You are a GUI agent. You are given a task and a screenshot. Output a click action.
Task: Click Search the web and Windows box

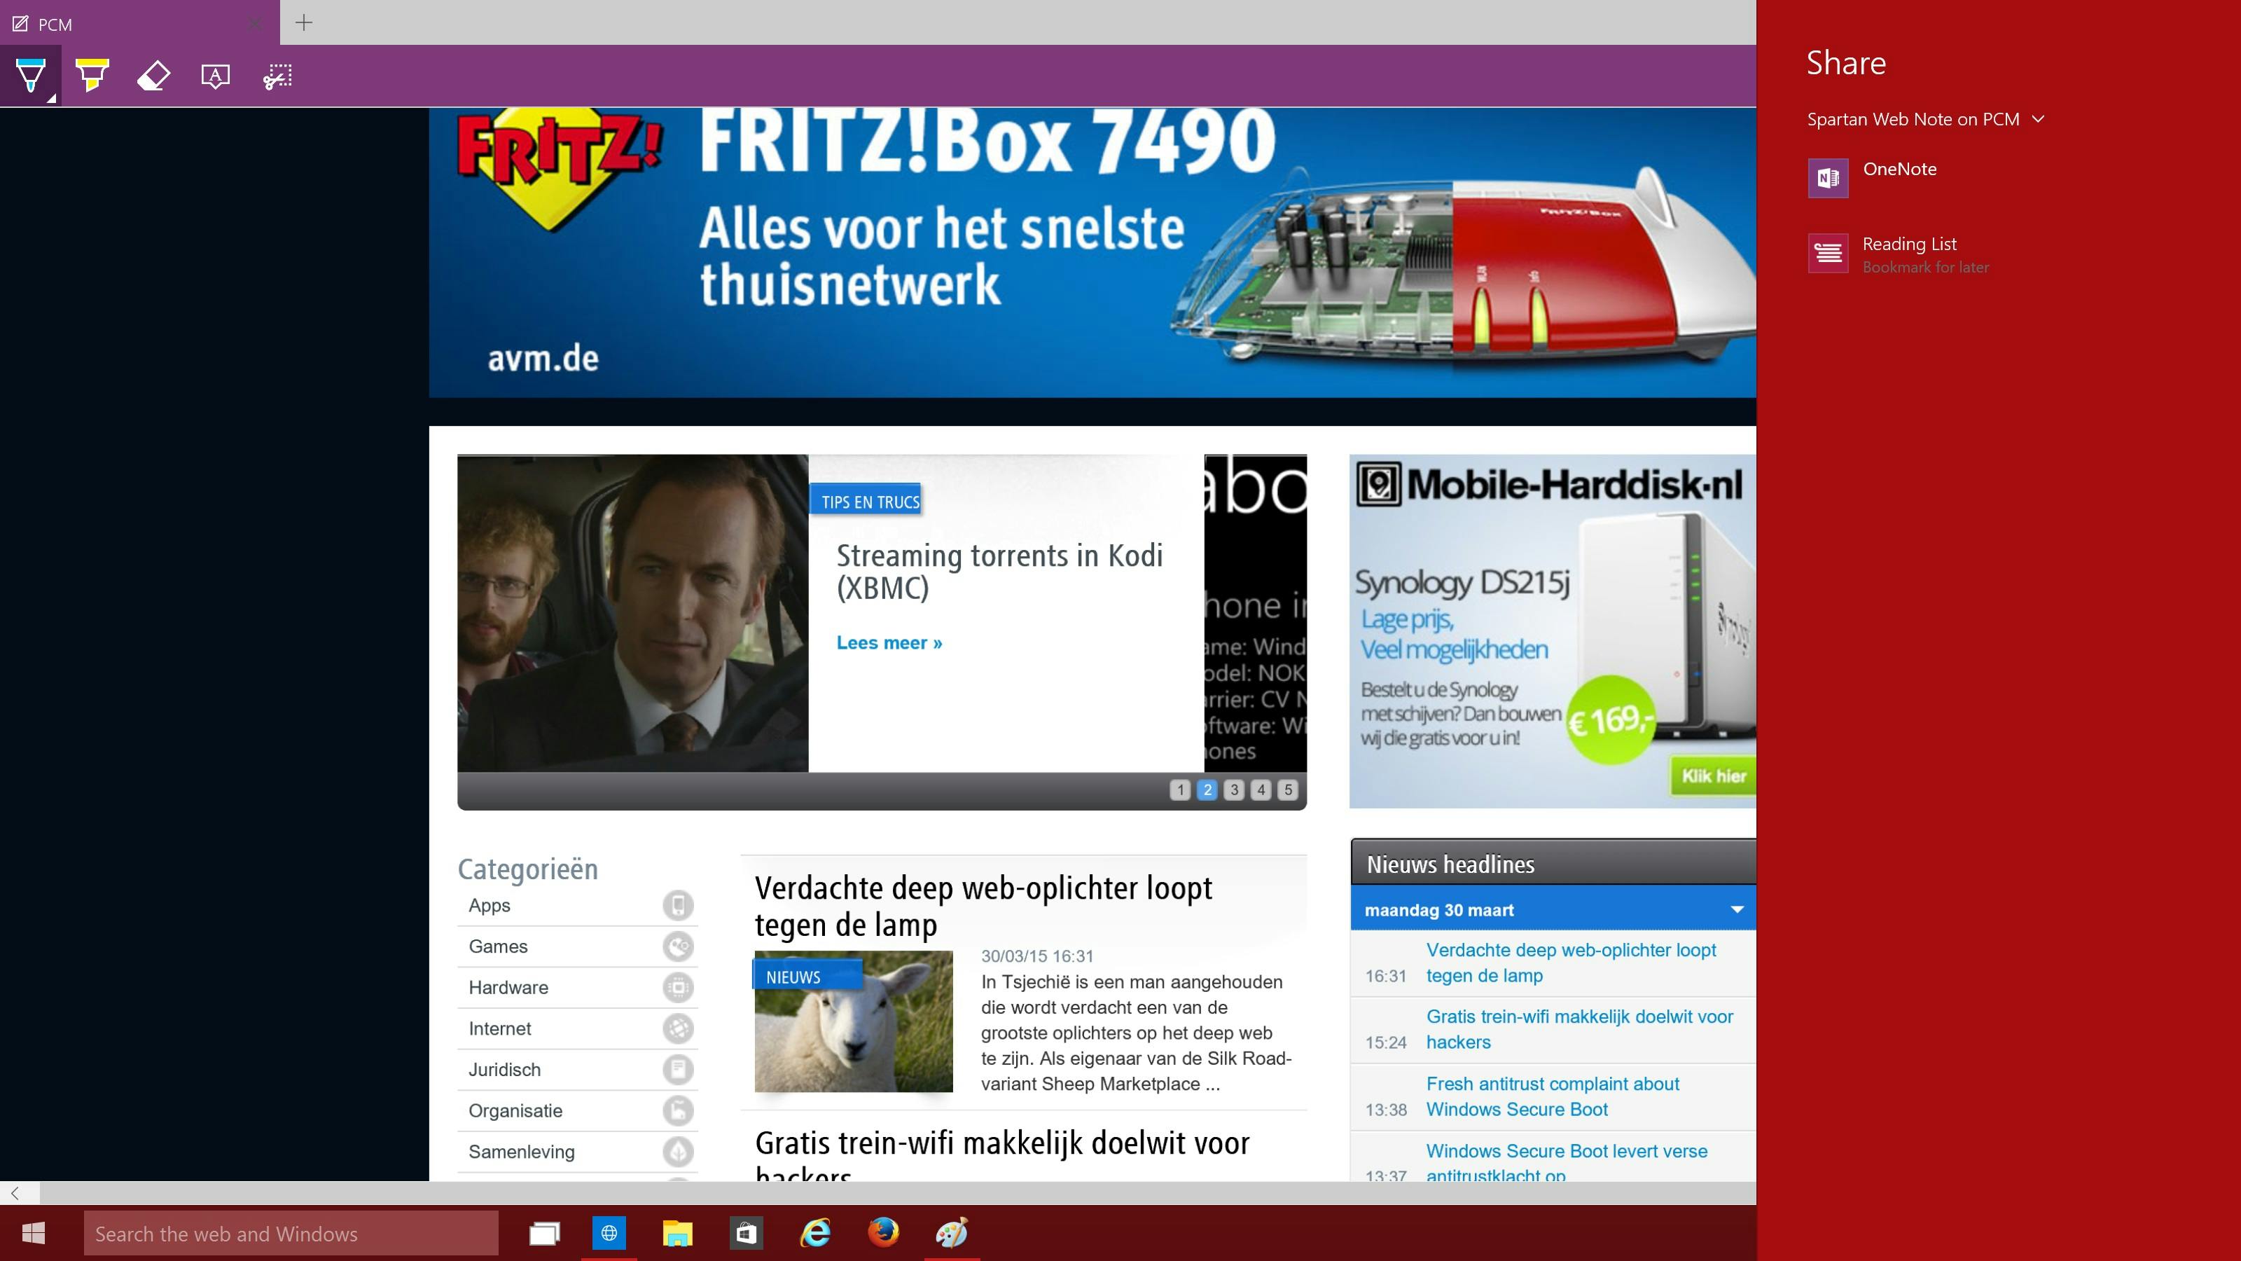[x=291, y=1233]
